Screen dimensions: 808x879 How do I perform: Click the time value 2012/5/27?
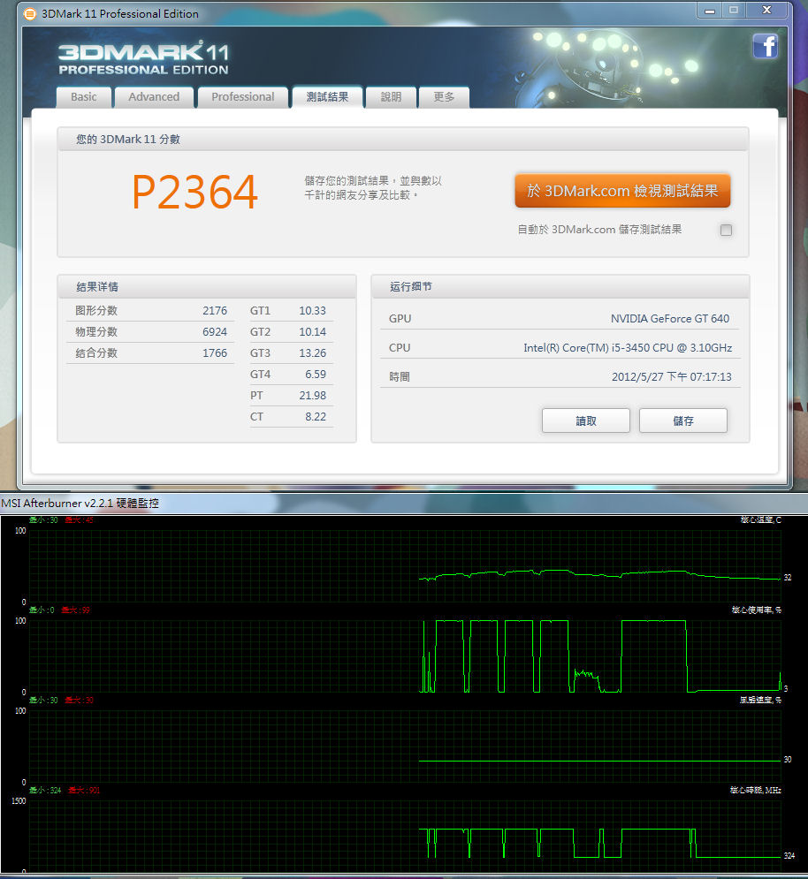tap(672, 376)
